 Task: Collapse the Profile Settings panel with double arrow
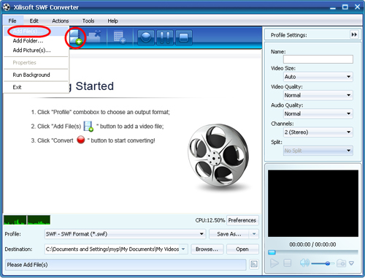(x=354, y=34)
